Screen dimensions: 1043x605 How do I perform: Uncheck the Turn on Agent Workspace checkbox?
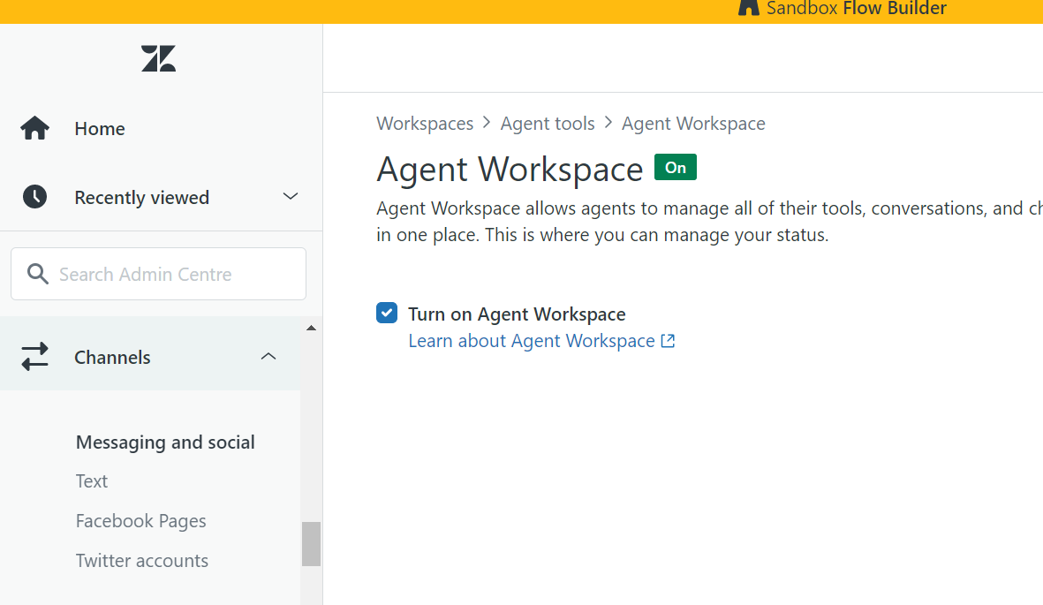(x=387, y=313)
